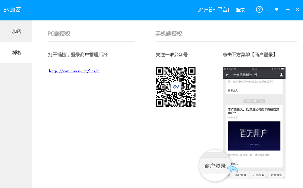Click the 登录 login button
Viewport: 303px width, 188px height.
coord(241,10)
